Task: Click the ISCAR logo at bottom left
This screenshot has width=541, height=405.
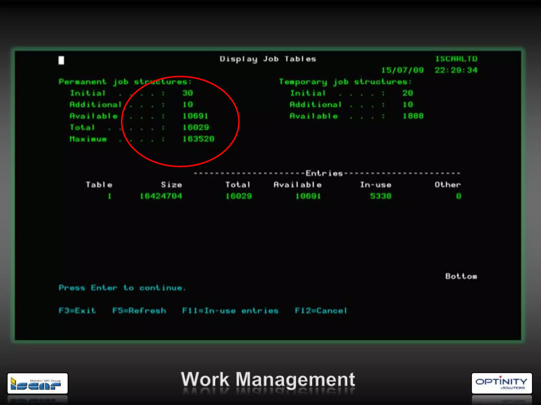Action: (x=37, y=384)
